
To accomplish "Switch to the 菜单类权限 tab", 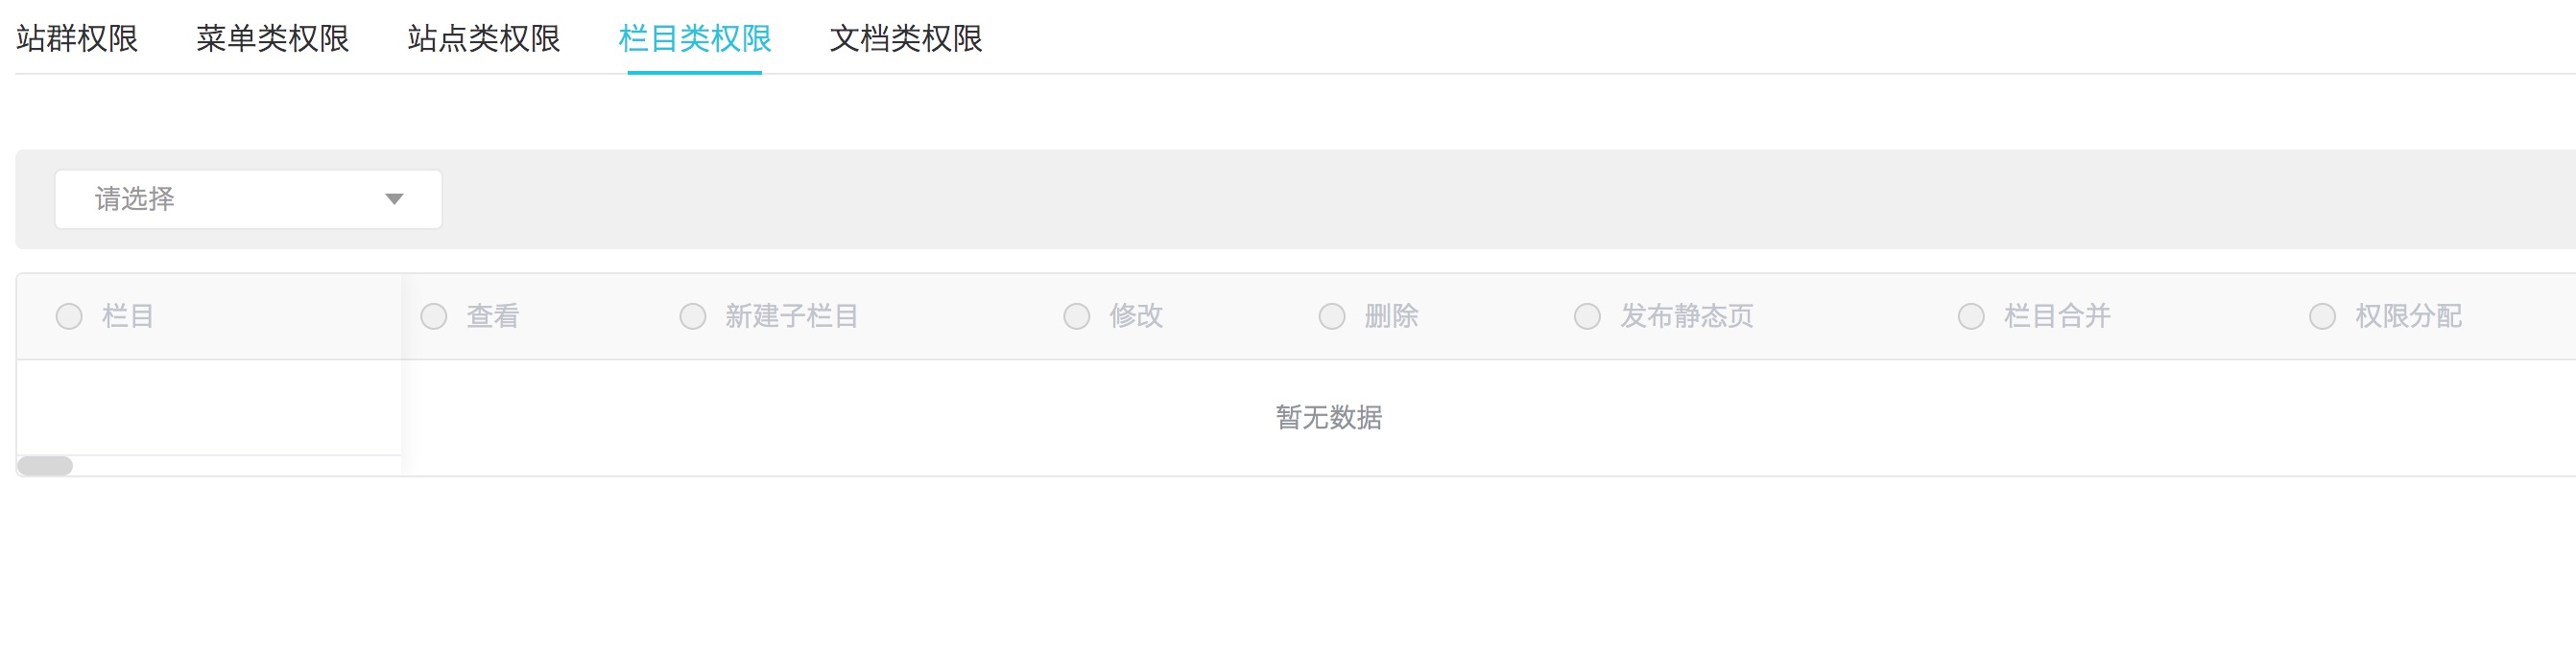I will click(x=272, y=39).
